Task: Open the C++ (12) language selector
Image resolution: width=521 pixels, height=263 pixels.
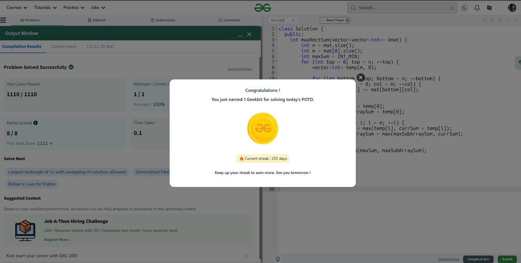Action: (x=283, y=20)
